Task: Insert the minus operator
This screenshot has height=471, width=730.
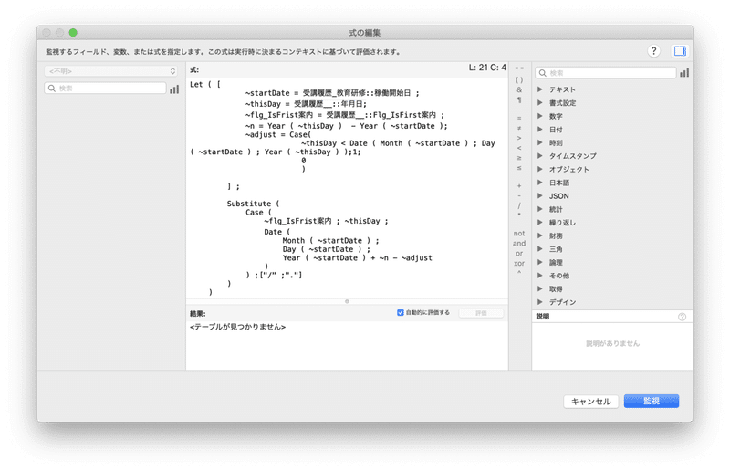Action: click(519, 195)
